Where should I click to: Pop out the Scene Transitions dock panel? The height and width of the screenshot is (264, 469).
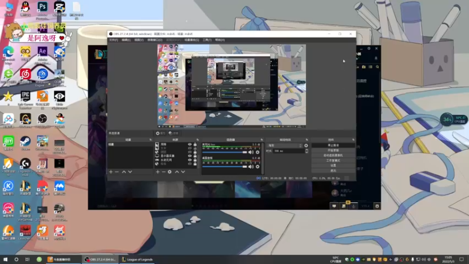(x=307, y=140)
